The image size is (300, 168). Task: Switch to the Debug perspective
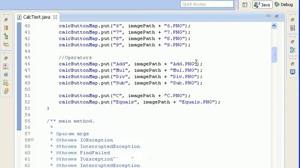tap(284, 5)
